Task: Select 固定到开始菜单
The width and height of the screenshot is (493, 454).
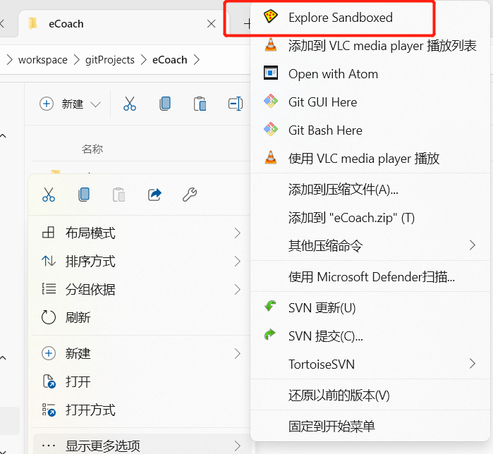Action: (331, 427)
